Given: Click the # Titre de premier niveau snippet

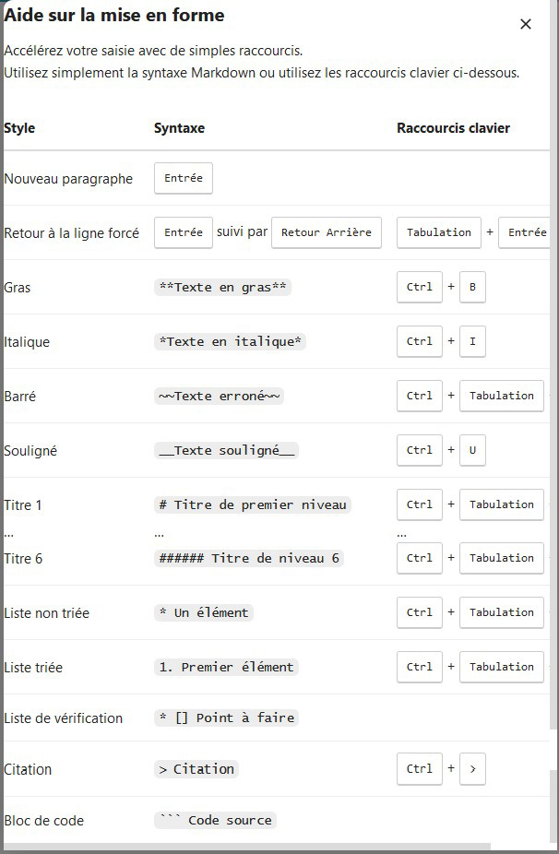Looking at the screenshot, I should pos(253,505).
